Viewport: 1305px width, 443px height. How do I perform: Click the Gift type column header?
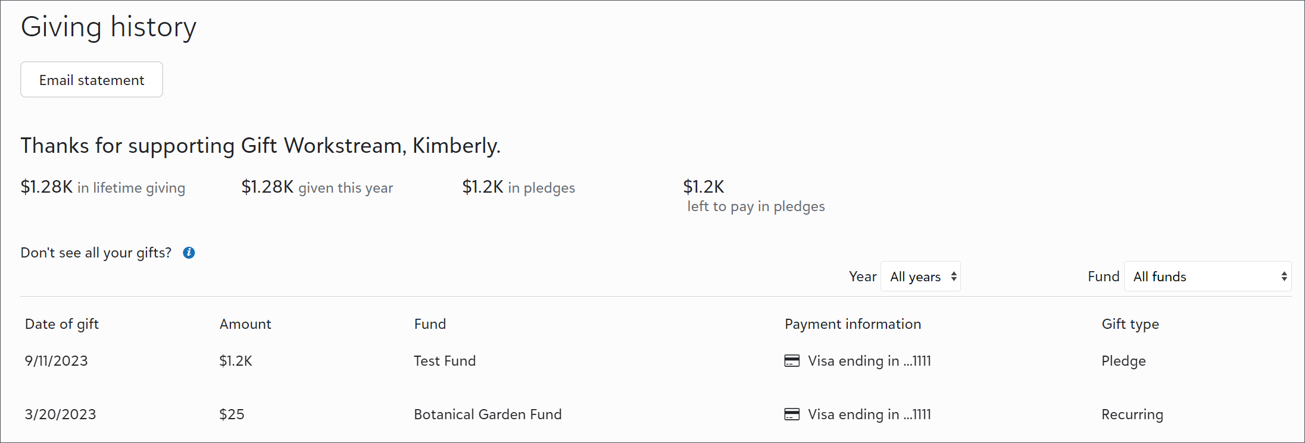1130,324
